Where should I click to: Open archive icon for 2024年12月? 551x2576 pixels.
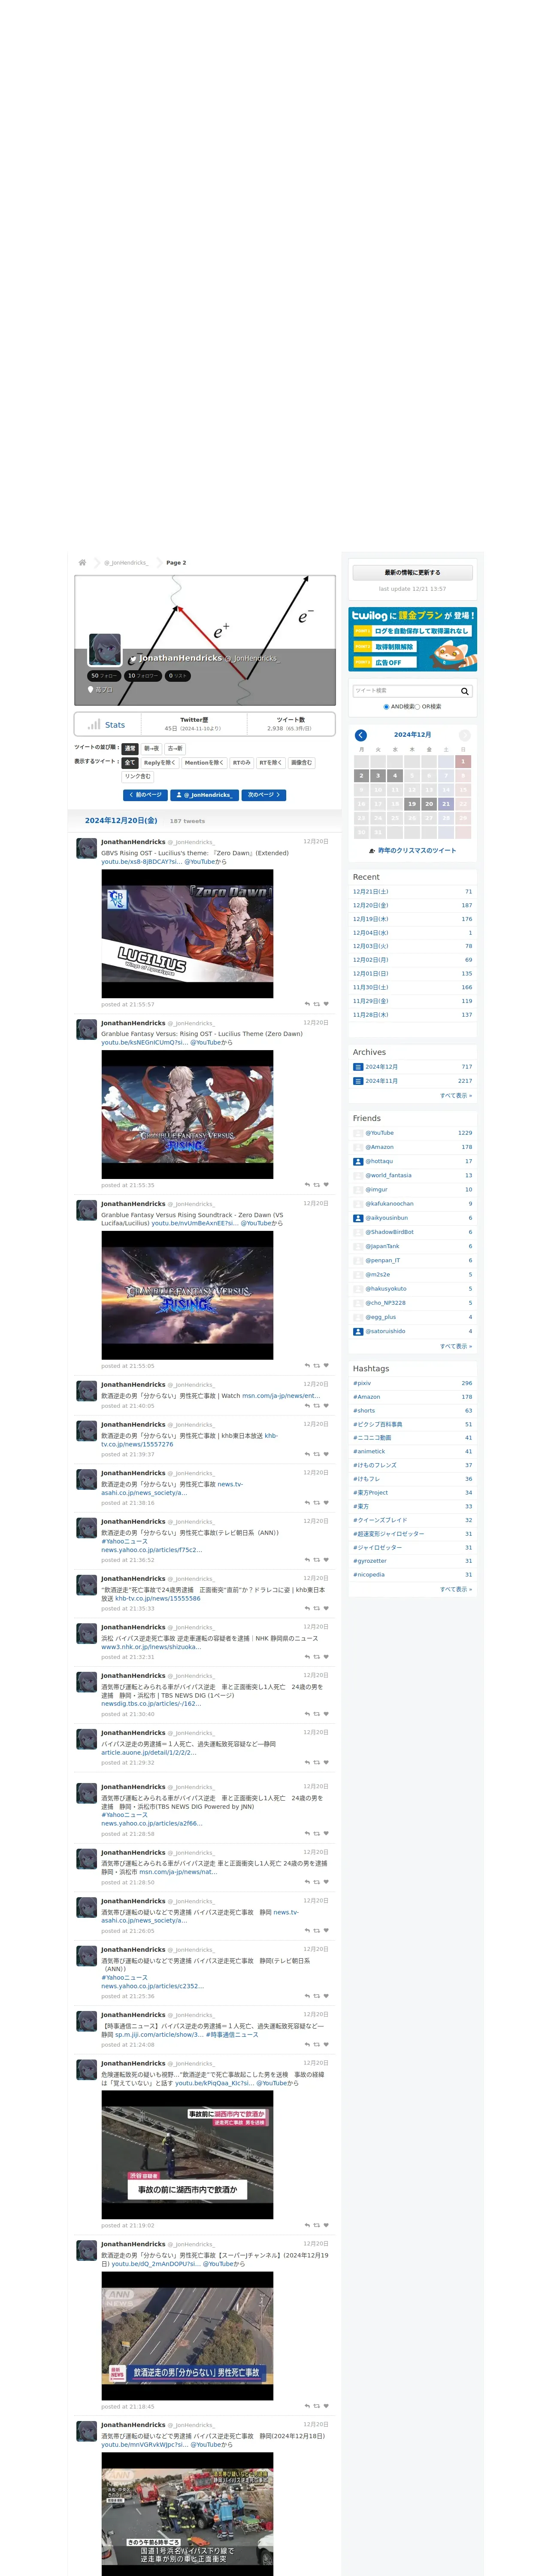(358, 1067)
